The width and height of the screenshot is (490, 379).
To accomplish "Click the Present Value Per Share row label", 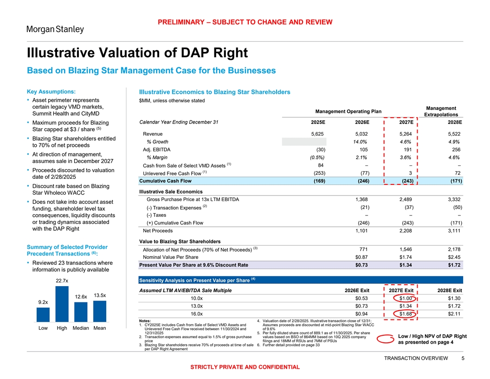I will pos(190,265).
